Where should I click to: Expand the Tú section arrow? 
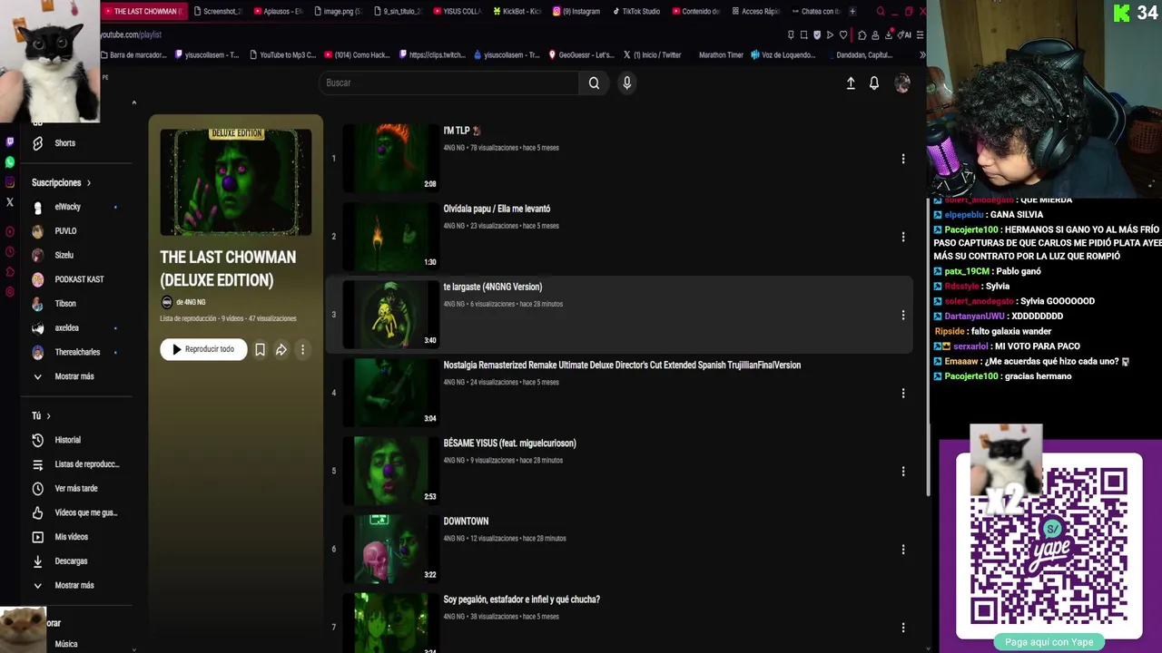point(48,415)
